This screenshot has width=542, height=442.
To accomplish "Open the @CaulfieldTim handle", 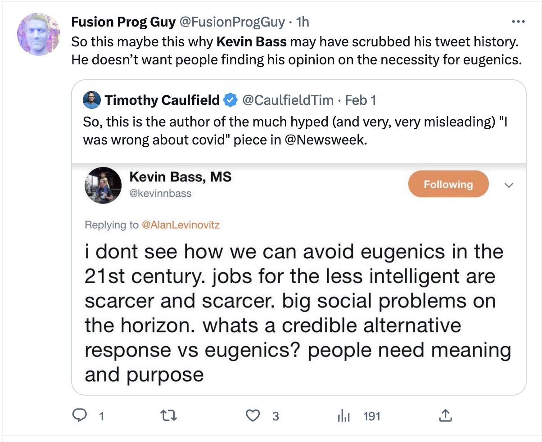I will click(288, 100).
